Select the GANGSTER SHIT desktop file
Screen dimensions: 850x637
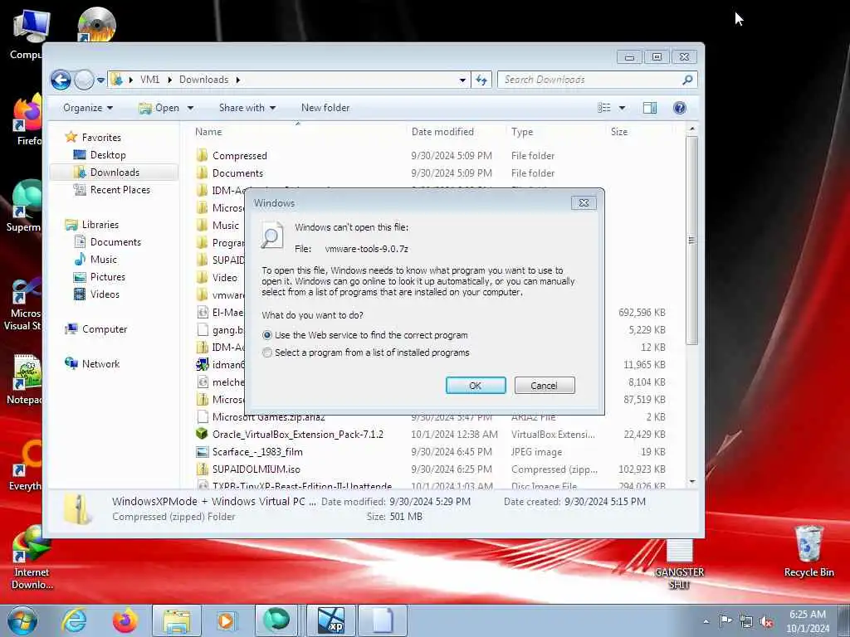tap(679, 564)
